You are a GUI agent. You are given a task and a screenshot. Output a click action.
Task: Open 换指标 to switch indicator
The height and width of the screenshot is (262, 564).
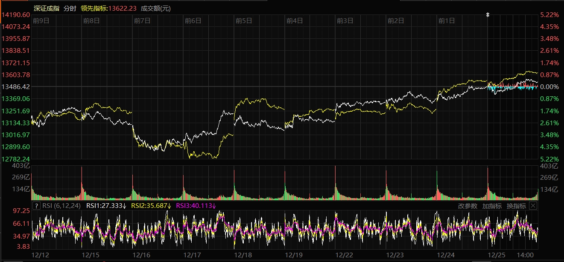516,206
